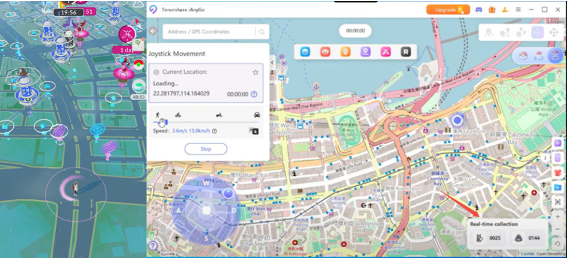Select motorbike speed icon
This screenshot has height=258, width=567.
(x=219, y=115)
